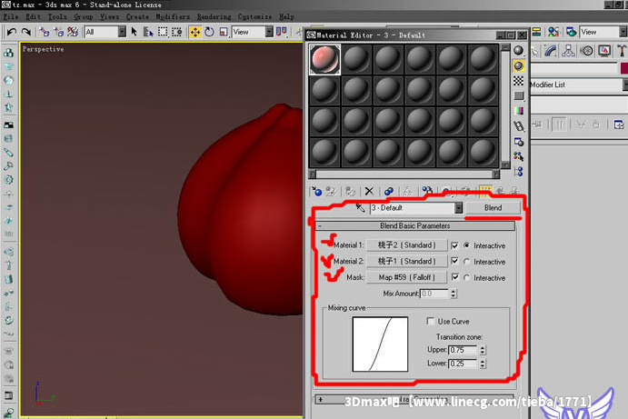This screenshot has height=419, width=628.
Task: Select the Interactive radio for Material 1
Action: pos(466,245)
